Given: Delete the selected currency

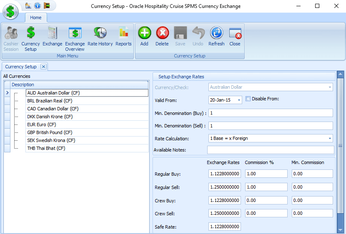Looking at the screenshot, I should [162, 36].
